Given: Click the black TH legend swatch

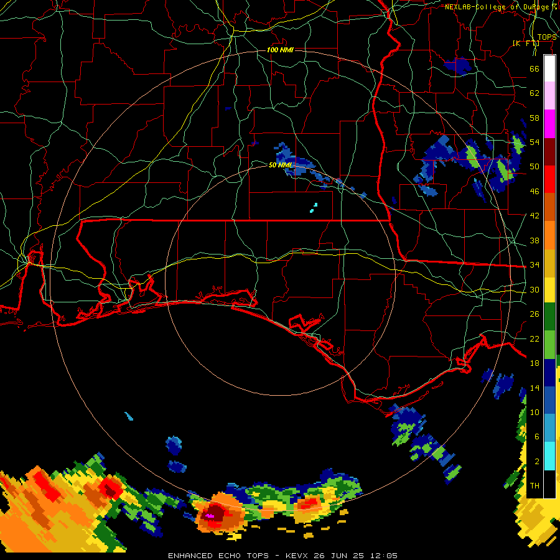Looking at the screenshot, I should point(549,484).
